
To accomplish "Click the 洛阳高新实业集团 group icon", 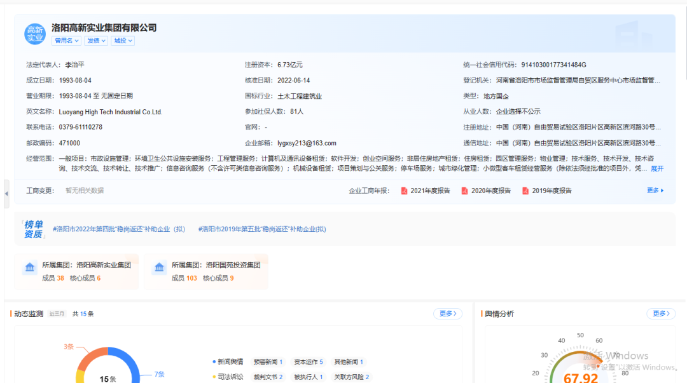I will (29, 267).
